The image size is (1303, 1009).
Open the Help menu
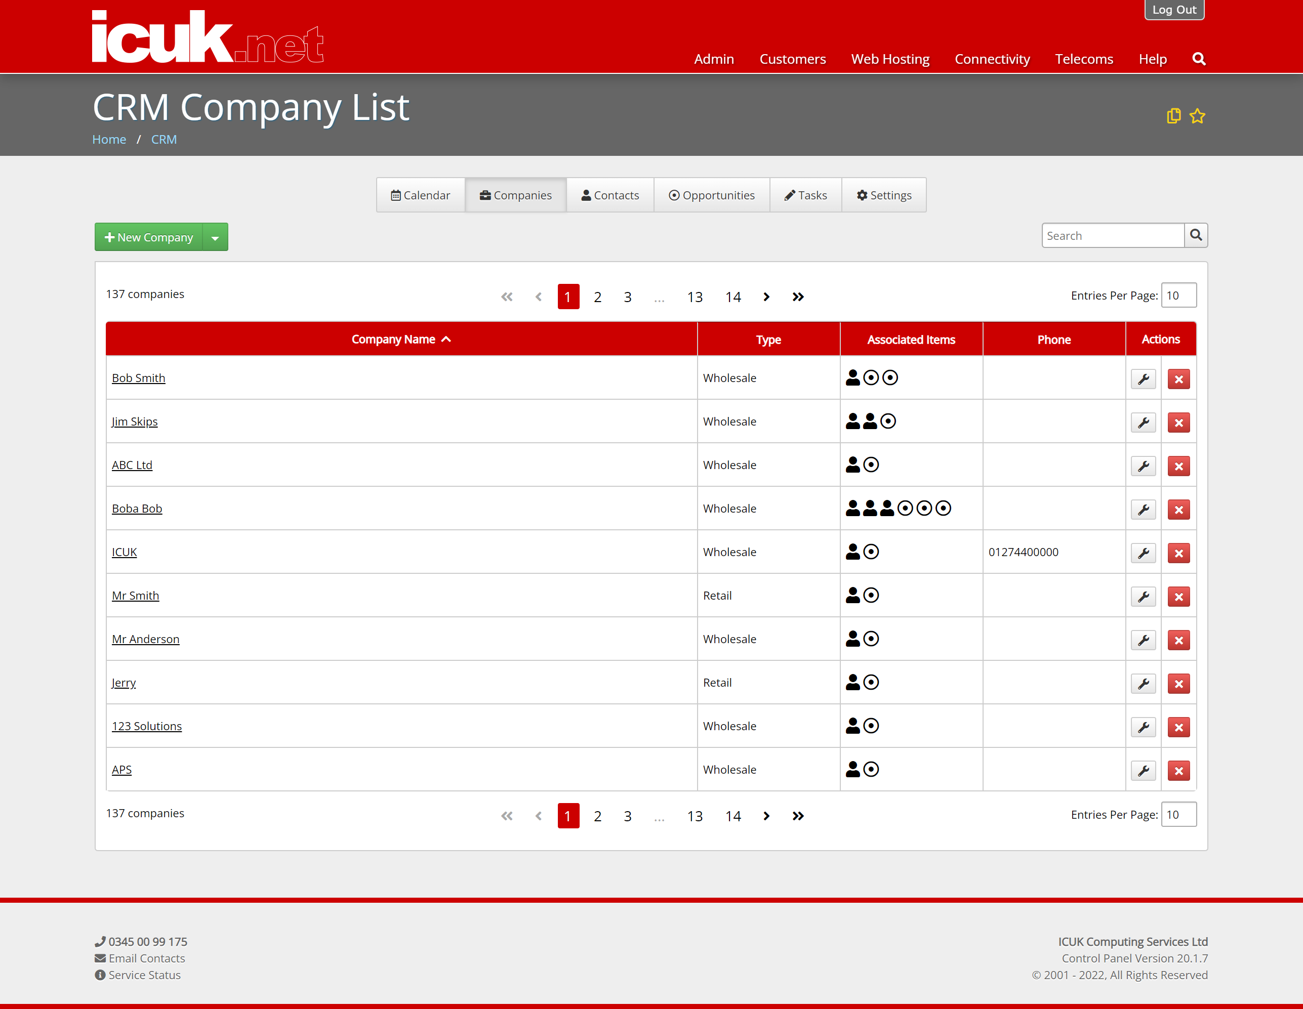point(1153,59)
